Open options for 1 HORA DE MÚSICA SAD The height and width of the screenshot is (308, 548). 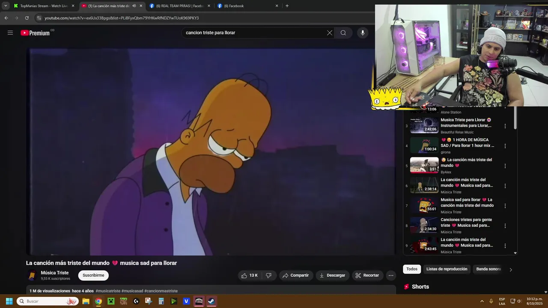pos(505,146)
